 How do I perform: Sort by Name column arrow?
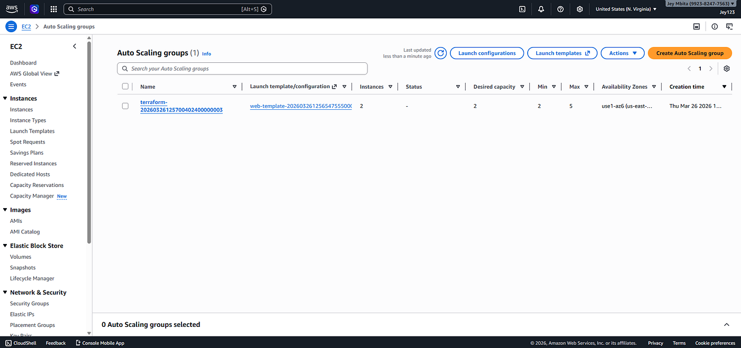pyautogui.click(x=234, y=87)
